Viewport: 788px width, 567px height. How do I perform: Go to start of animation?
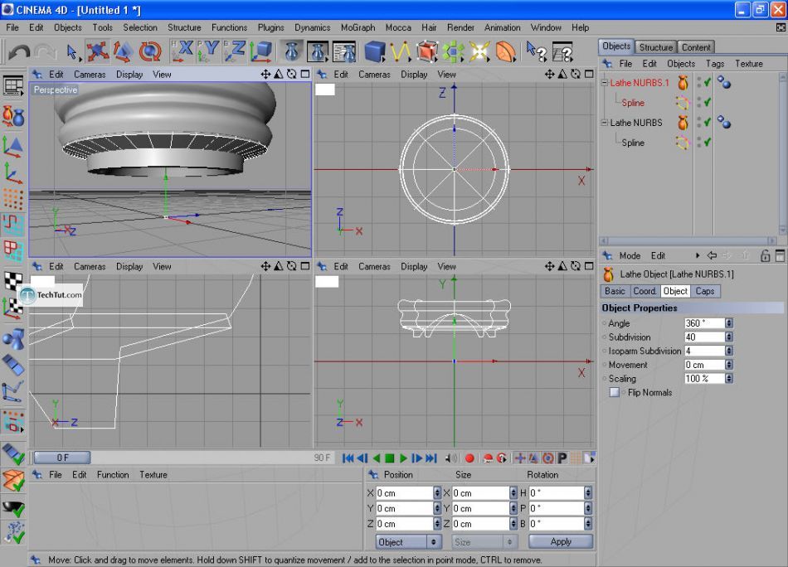(348, 458)
